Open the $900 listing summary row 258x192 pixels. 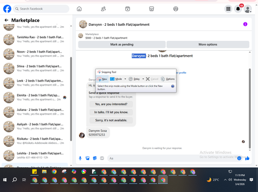click(x=107, y=36)
